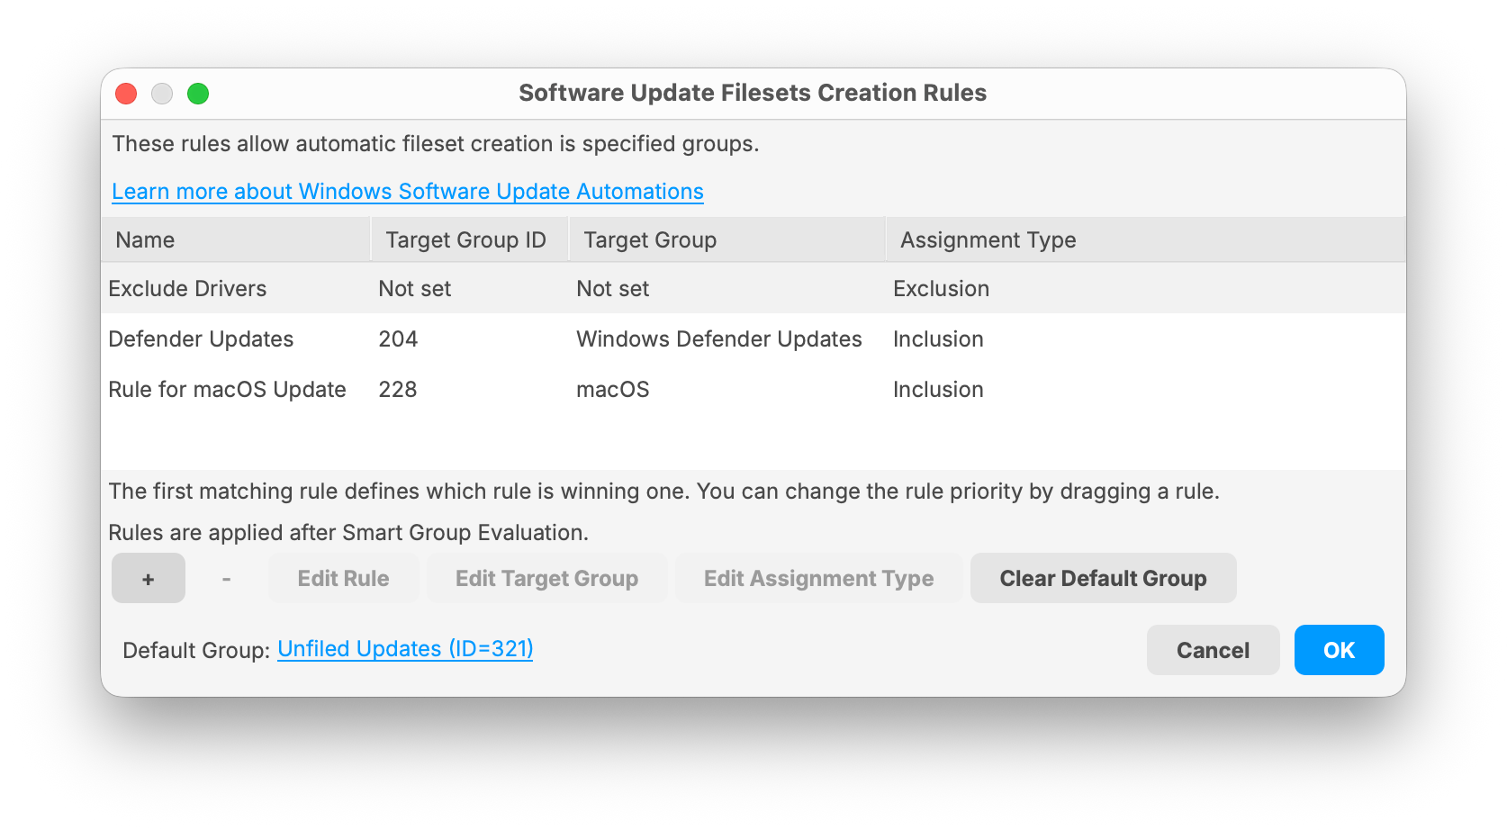Image resolution: width=1507 pixels, height=830 pixels.
Task: Confirm changes with the OK button
Action: point(1340,650)
